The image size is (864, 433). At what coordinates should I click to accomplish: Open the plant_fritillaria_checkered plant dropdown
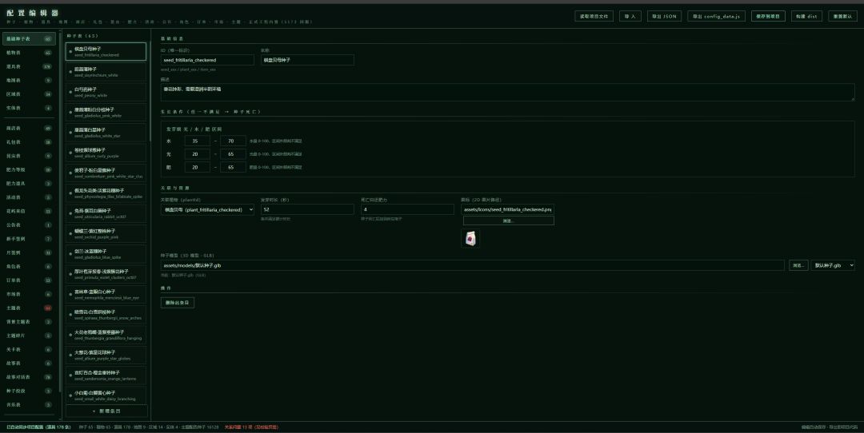pyautogui.click(x=208, y=209)
